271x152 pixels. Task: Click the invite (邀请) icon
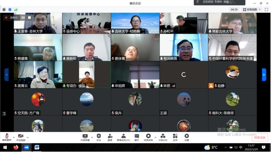click(110, 138)
